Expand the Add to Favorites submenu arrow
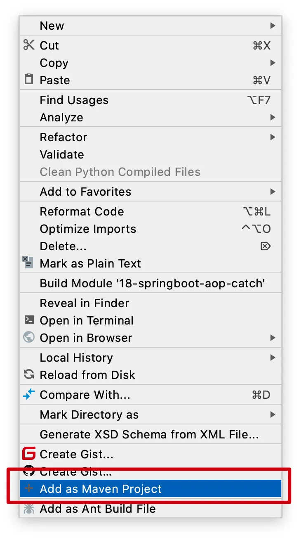 pos(273,192)
